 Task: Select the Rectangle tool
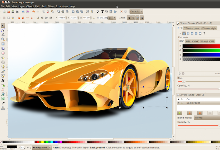coord(3,44)
